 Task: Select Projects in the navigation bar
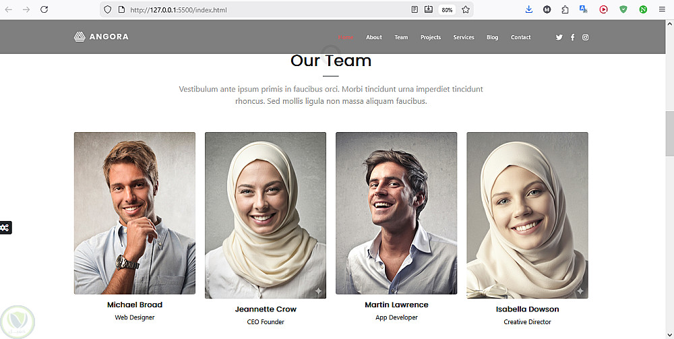(x=431, y=37)
